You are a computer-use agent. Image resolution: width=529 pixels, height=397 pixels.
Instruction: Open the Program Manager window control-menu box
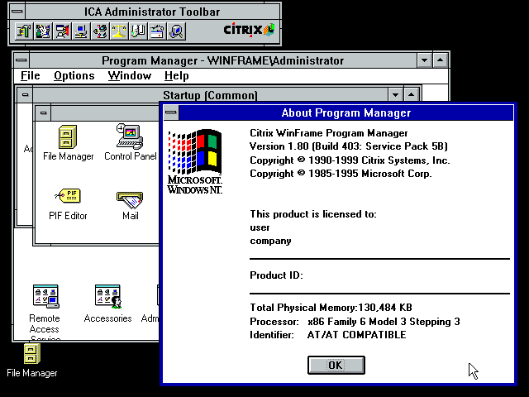coord(21,60)
